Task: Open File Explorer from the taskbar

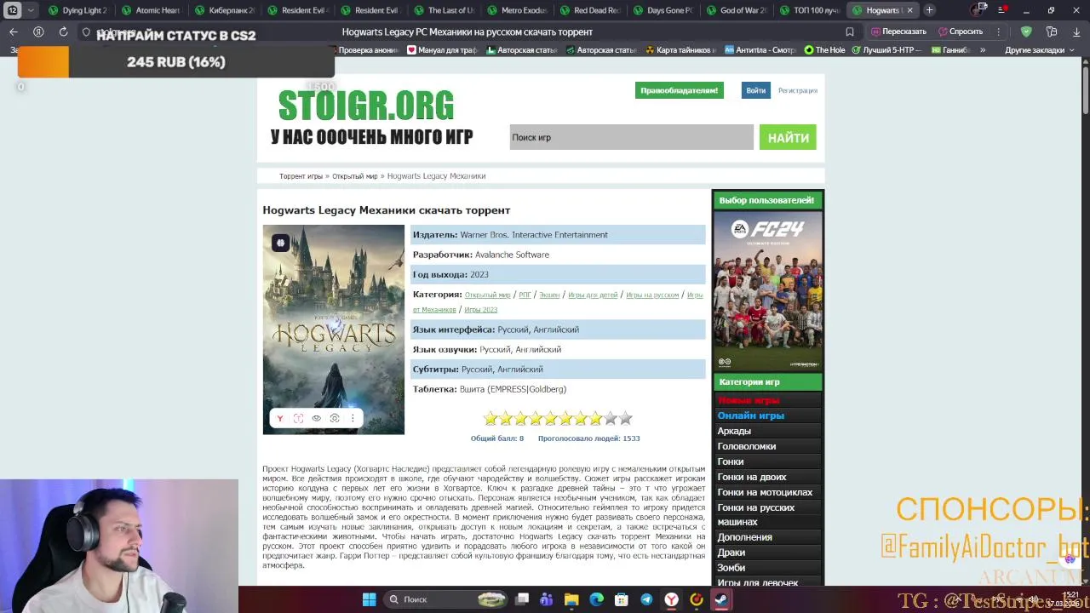Action: point(571,599)
